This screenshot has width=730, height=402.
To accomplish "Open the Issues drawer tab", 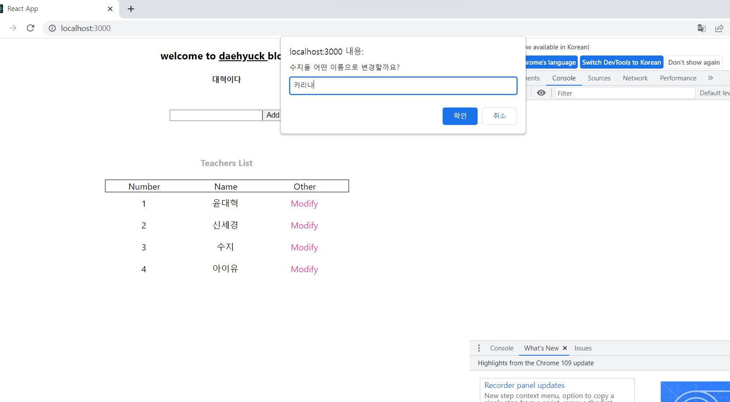I will click(583, 348).
